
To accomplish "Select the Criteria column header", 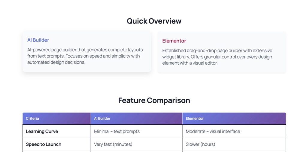I will pyautogui.click(x=32, y=118).
